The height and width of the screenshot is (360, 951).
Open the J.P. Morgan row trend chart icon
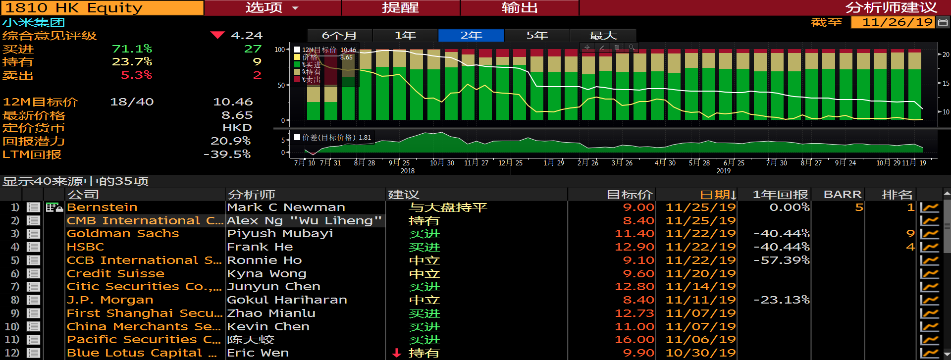tap(929, 300)
